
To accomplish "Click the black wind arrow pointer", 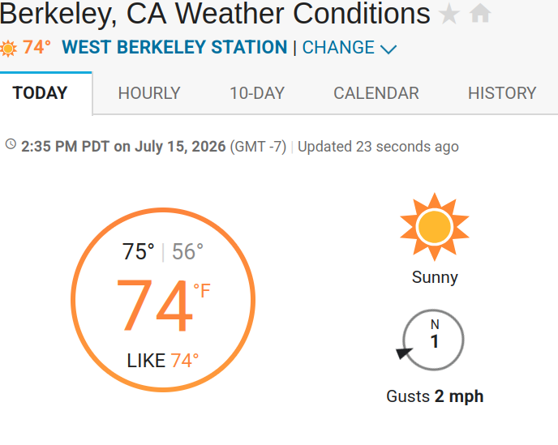I will coord(404,353).
